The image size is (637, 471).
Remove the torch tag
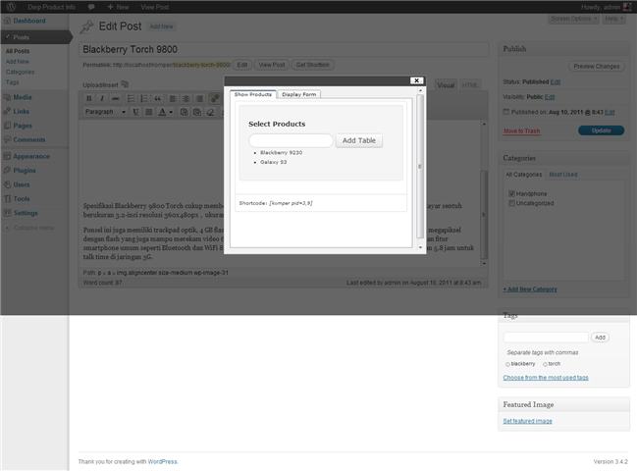545,364
